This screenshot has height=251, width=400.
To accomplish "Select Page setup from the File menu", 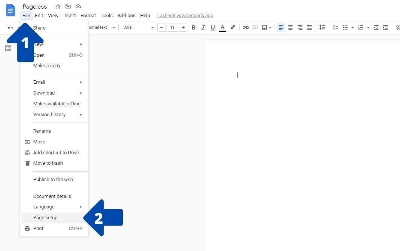I will (x=45, y=217).
